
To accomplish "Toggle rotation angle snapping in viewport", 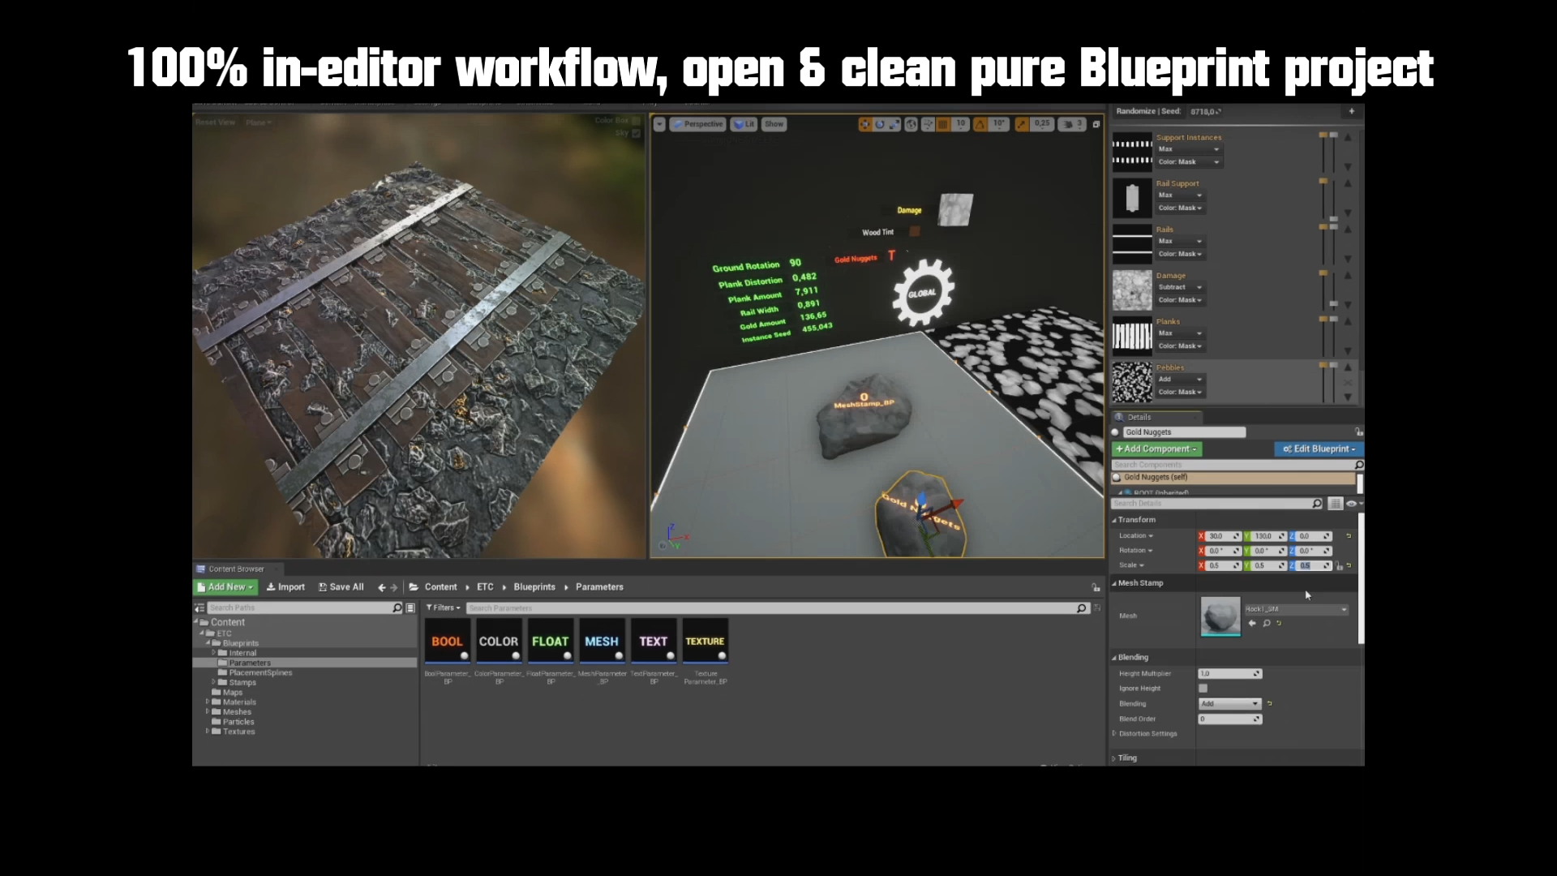I will [x=980, y=124].
